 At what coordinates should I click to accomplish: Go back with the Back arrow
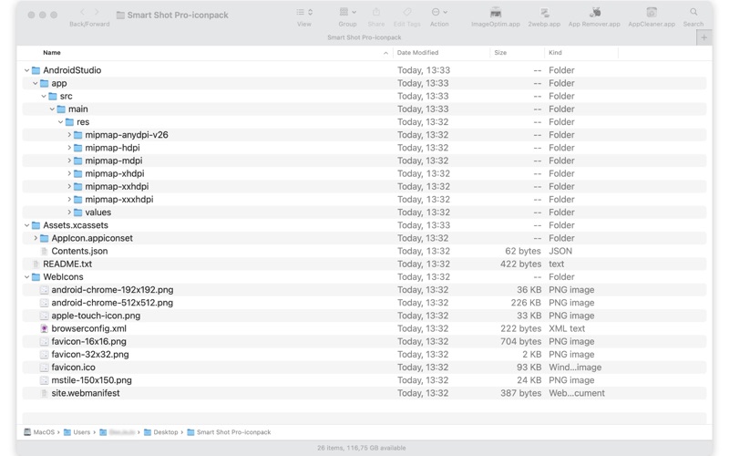click(82, 13)
